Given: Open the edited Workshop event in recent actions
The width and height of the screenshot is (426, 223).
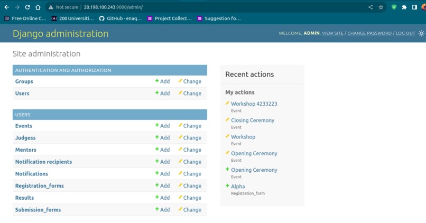Looking at the screenshot, I should [243, 137].
